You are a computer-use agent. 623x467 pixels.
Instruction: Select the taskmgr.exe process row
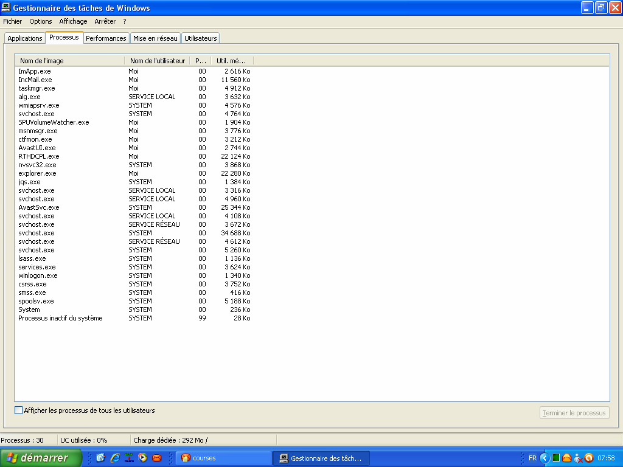pyautogui.click(x=134, y=88)
